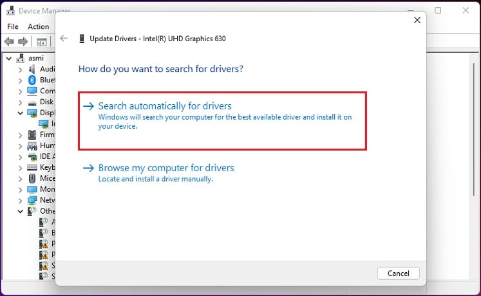
Task: Expand the Human Interface Devices category
Action: click(20, 146)
